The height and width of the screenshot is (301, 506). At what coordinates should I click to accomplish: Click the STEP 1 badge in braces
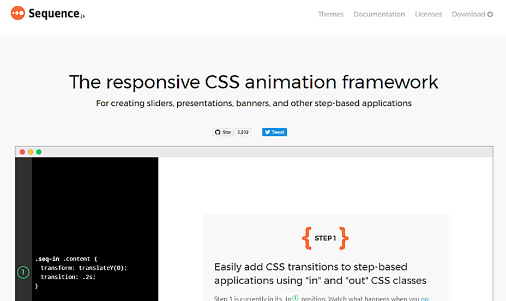click(326, 238)
